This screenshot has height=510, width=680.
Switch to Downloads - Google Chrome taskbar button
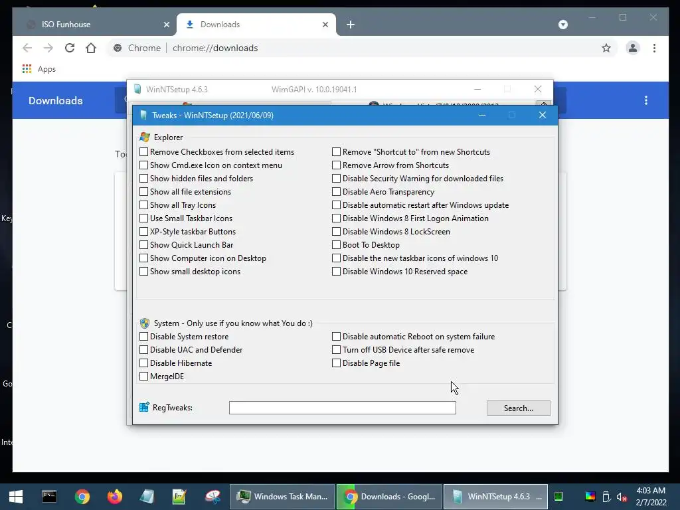pyautogui.click(x=389, y=497)
